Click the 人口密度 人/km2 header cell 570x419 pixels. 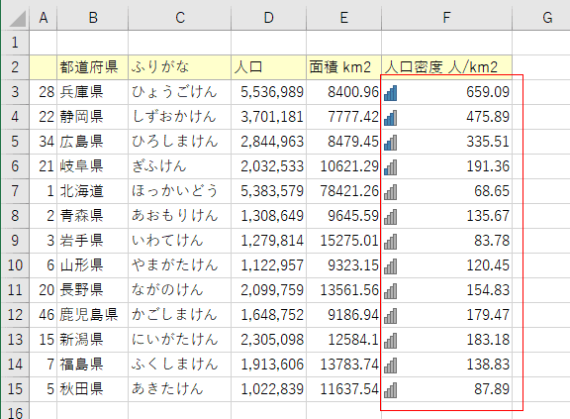446,67
